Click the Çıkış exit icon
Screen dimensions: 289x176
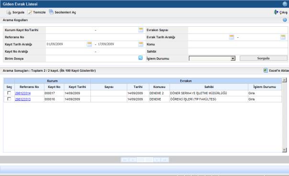(x=276, y=12)
